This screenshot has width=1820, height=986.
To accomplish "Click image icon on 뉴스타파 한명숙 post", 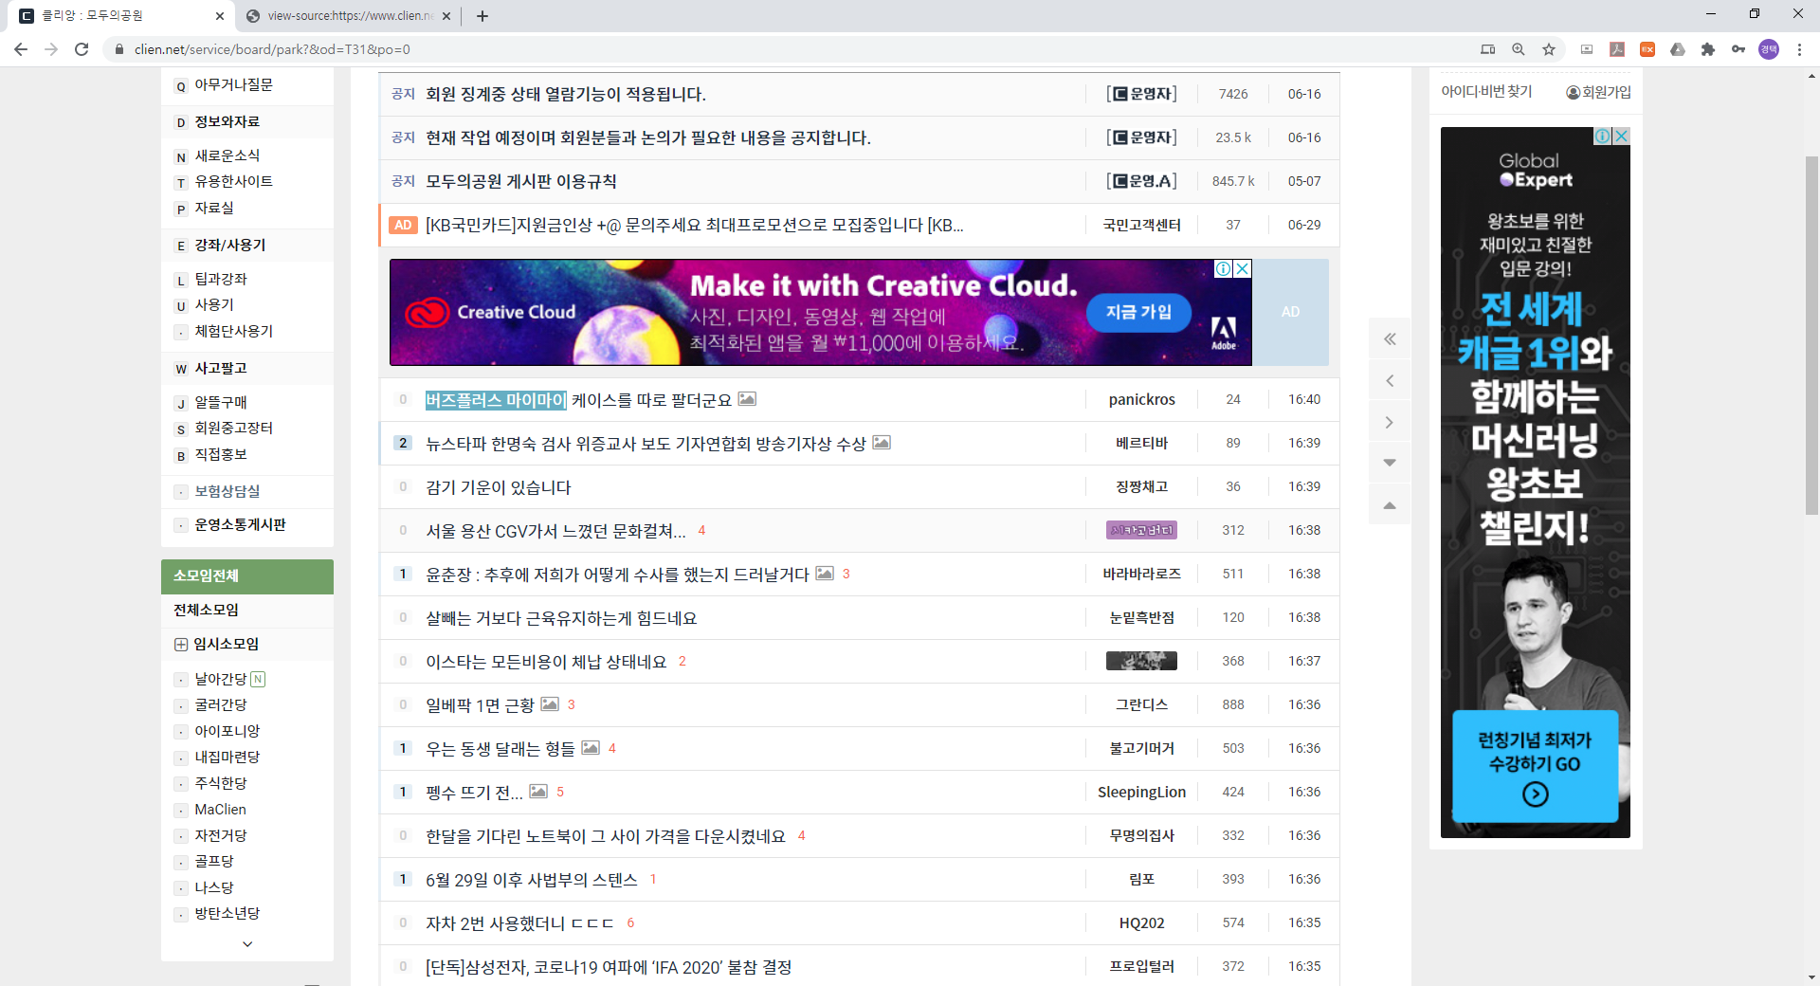I will (882, 443).
